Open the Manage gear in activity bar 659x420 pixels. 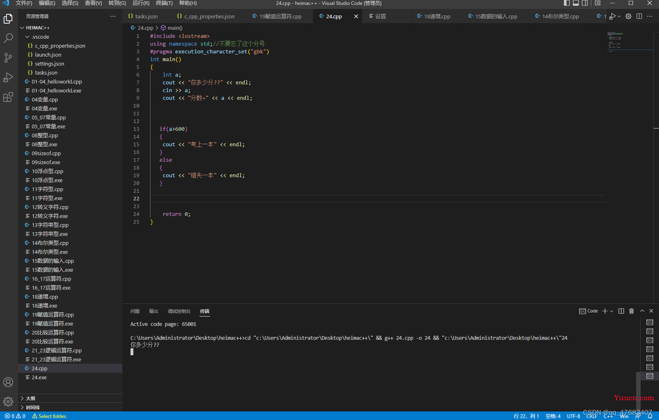(8, 402)
